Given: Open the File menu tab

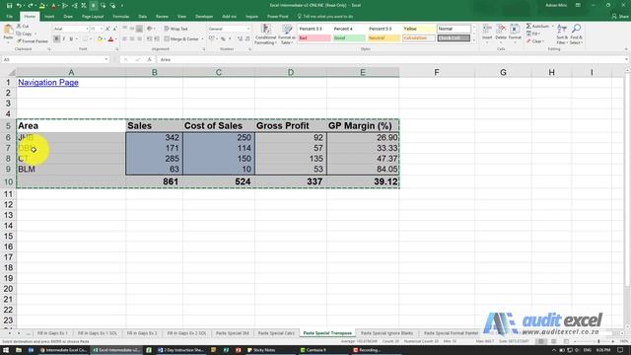Looking at the screenshot, I should [9, 17].
